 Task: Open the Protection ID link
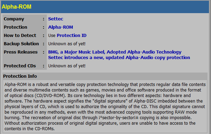pyautogui.click(x=72, y=35)
